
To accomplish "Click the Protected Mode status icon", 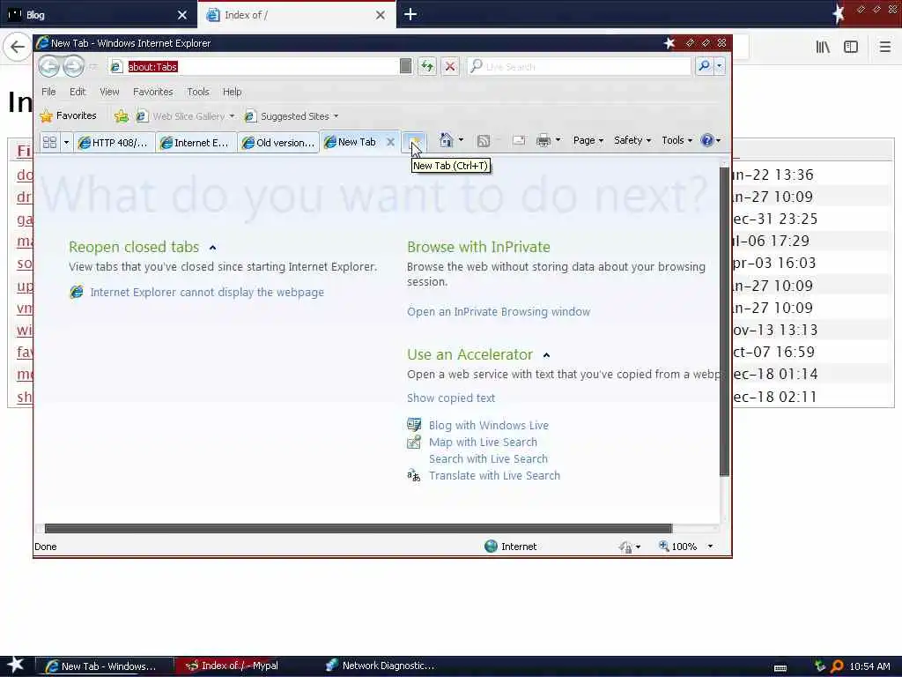I will pos(626,547).
